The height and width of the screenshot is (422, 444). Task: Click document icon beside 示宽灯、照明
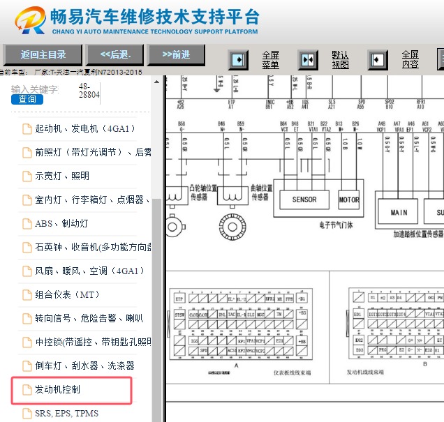[x=27, y=176]
